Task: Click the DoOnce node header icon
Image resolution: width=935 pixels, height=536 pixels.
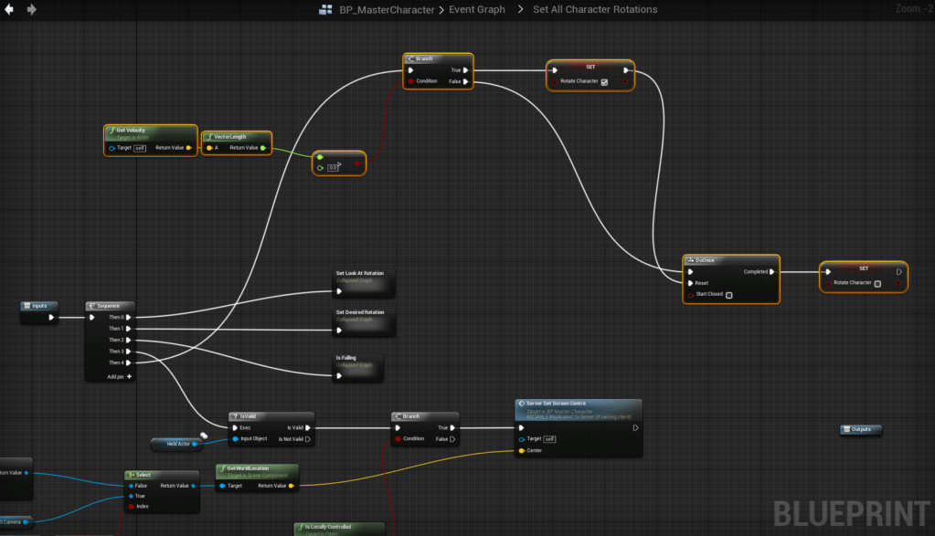Action: coord(690,260)
